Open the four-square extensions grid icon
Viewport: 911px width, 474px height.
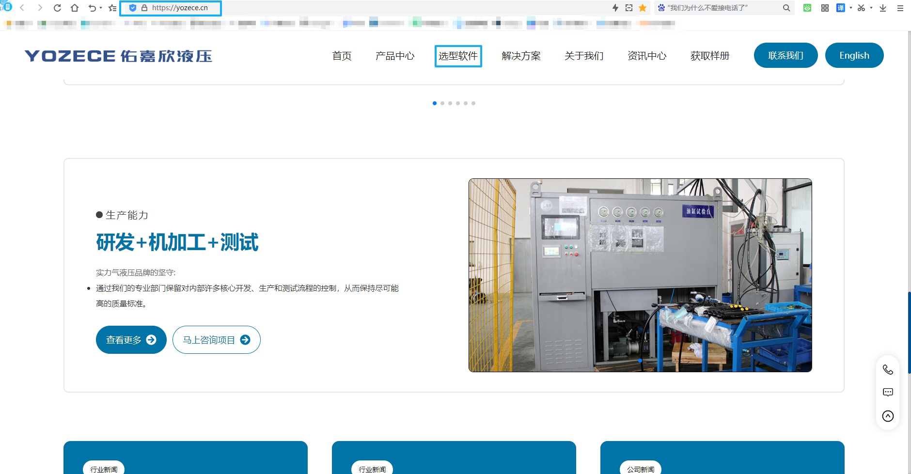tap(825, 8)
